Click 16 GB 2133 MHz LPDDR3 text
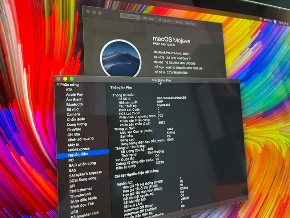 (x=180, y=63)
